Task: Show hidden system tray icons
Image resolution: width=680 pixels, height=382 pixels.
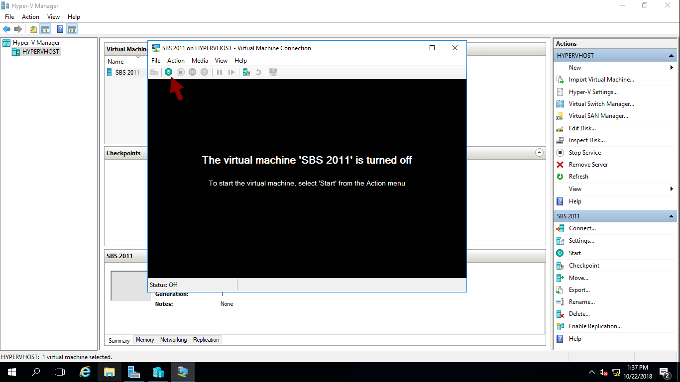Action: [x=591, y=372]
